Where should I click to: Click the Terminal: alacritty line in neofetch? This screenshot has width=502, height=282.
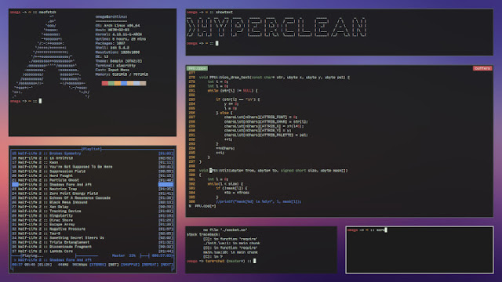click(x=115, y=66)
